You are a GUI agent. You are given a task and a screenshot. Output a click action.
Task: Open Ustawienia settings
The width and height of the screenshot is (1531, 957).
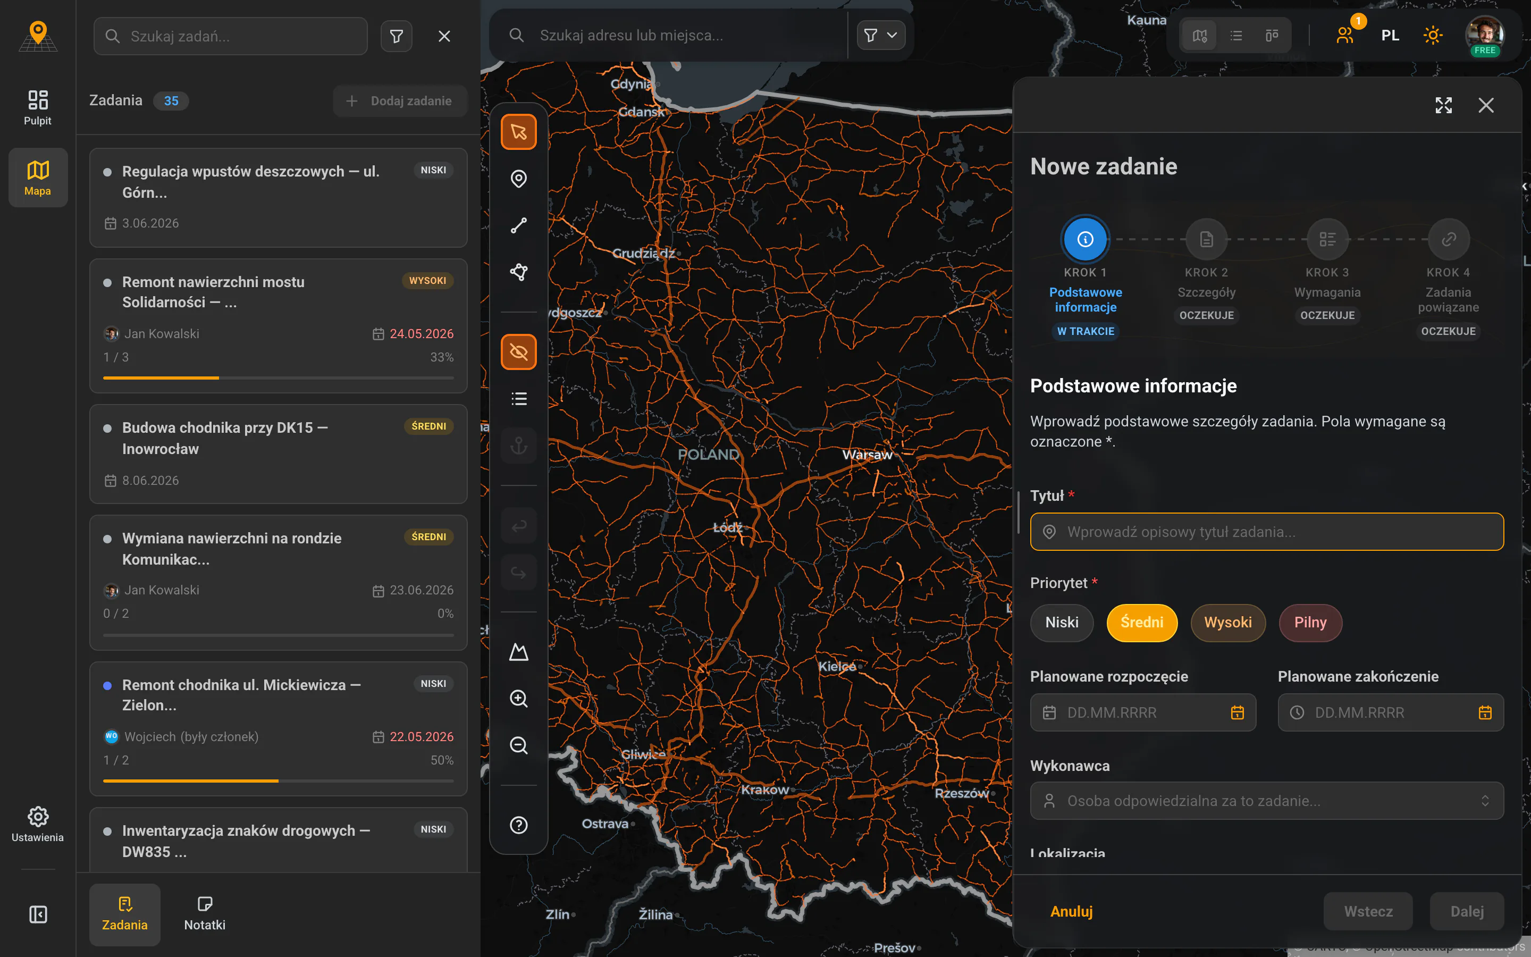pyautogui.click(x=38, y=825)
